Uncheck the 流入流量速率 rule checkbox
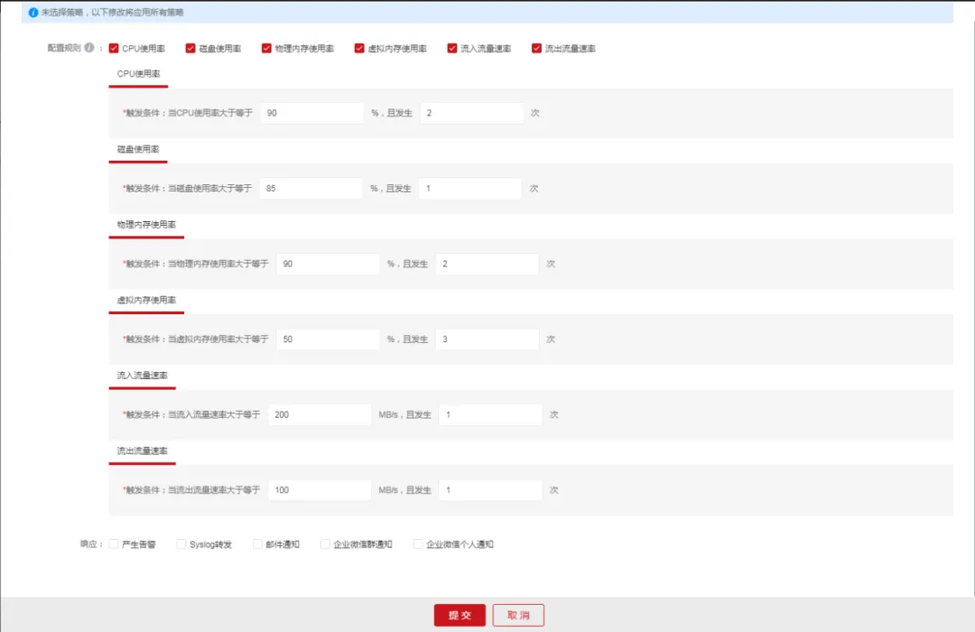975x632 pixels. [x=452, y=49]
